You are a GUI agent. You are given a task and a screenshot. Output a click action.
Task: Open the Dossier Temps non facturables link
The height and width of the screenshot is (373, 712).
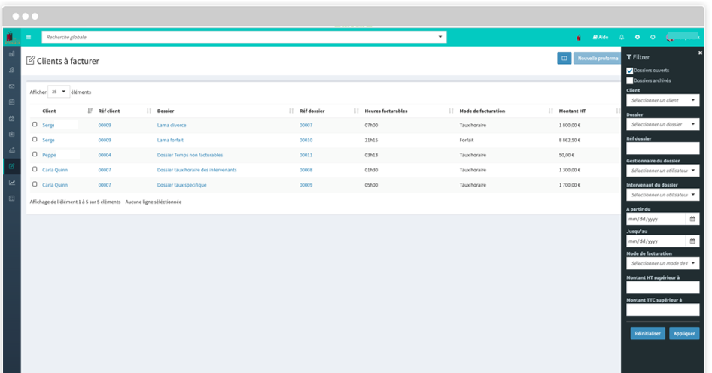[190, 155]
